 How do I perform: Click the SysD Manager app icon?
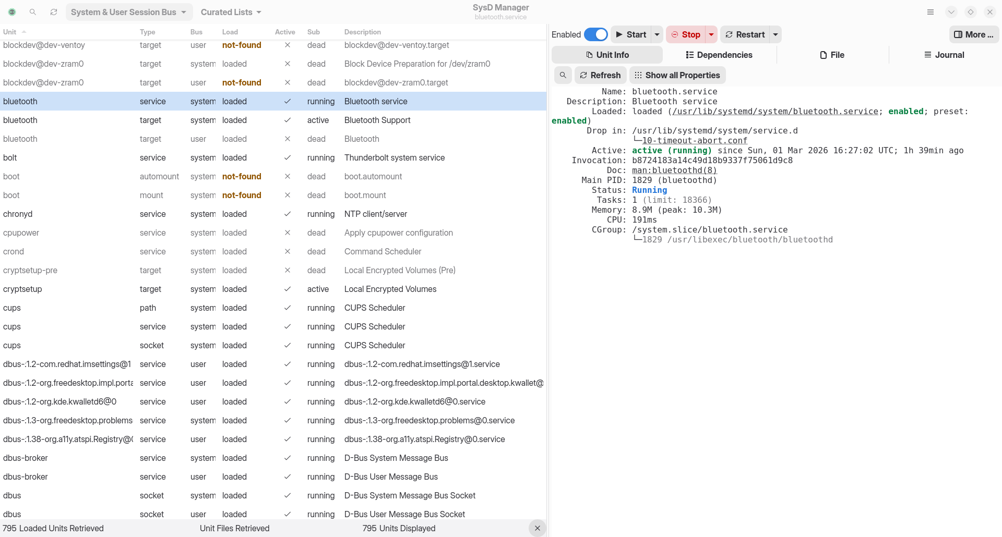point(12,12)
